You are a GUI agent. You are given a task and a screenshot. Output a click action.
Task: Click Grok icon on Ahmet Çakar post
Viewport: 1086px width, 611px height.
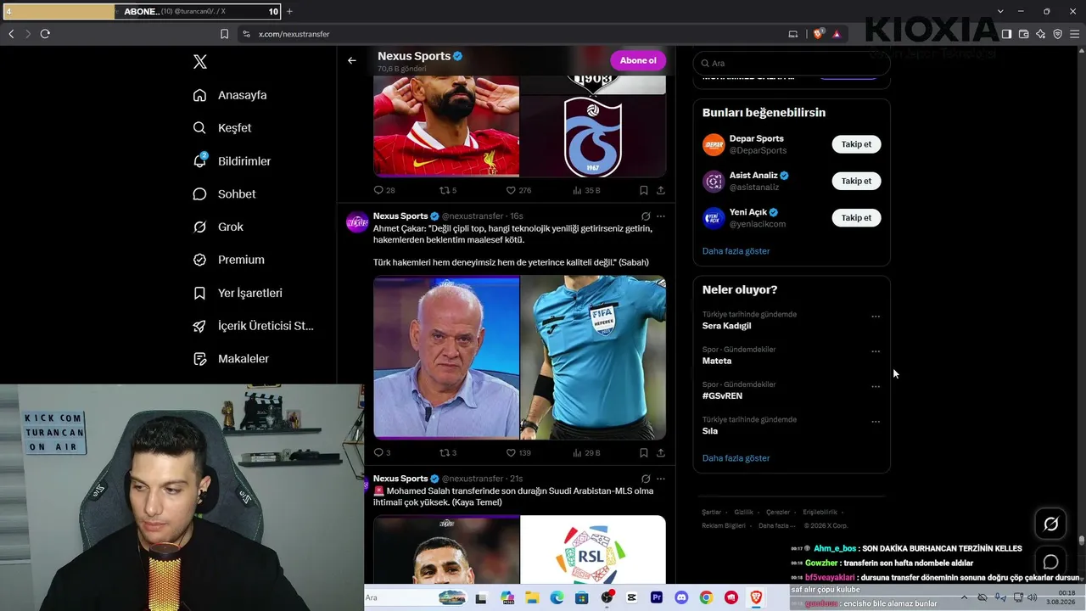646,216
